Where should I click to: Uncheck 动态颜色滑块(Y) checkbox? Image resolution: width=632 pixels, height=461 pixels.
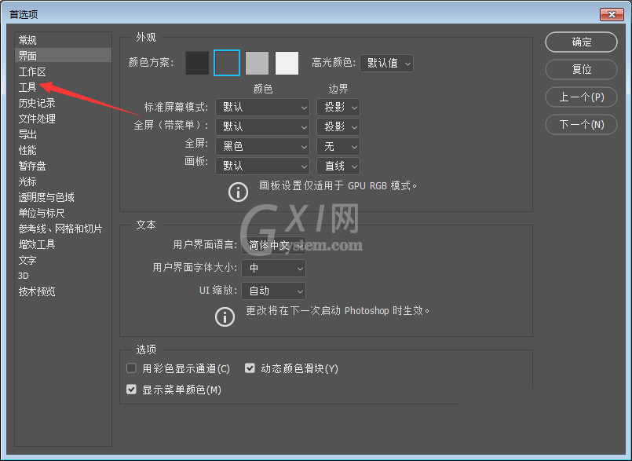pos(250,368)
